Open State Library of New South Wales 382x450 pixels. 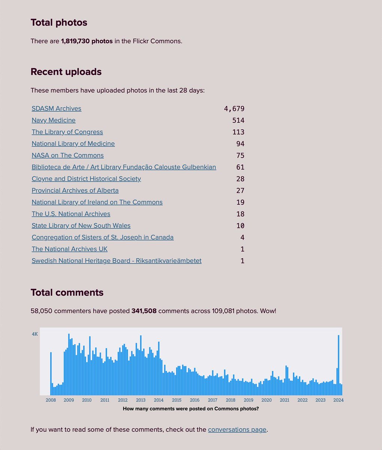tap(81, 226)
